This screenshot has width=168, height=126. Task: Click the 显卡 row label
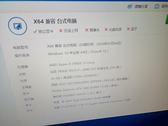tap(26, 94)
